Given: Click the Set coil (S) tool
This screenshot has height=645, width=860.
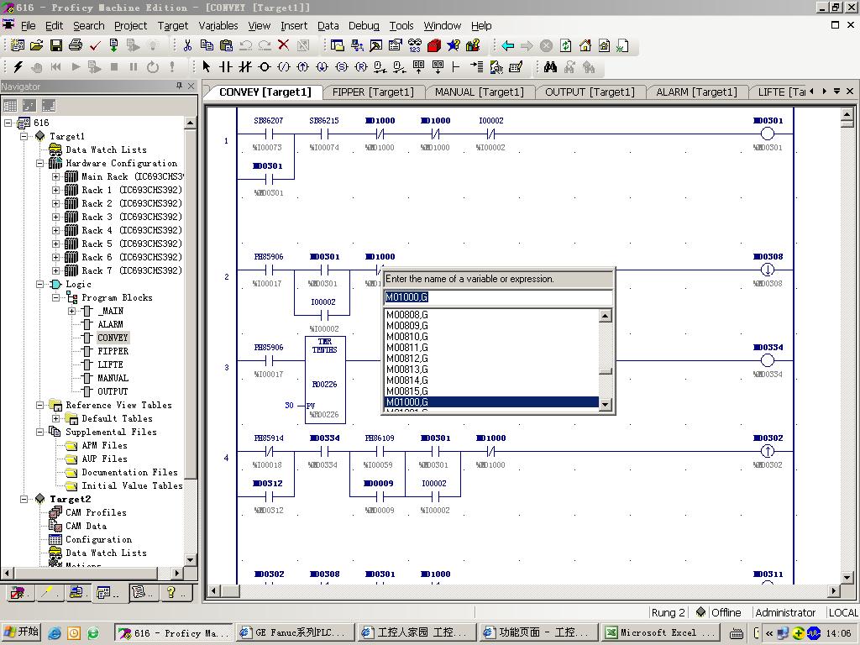Looking at the screenshot, I should tap(341, 66).
